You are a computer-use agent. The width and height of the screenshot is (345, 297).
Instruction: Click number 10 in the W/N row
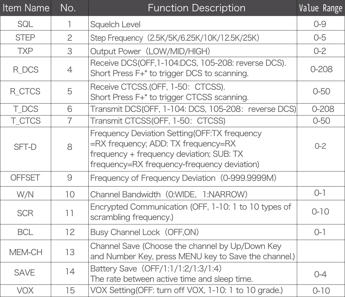pyautogui.click(x=70, y=194)
